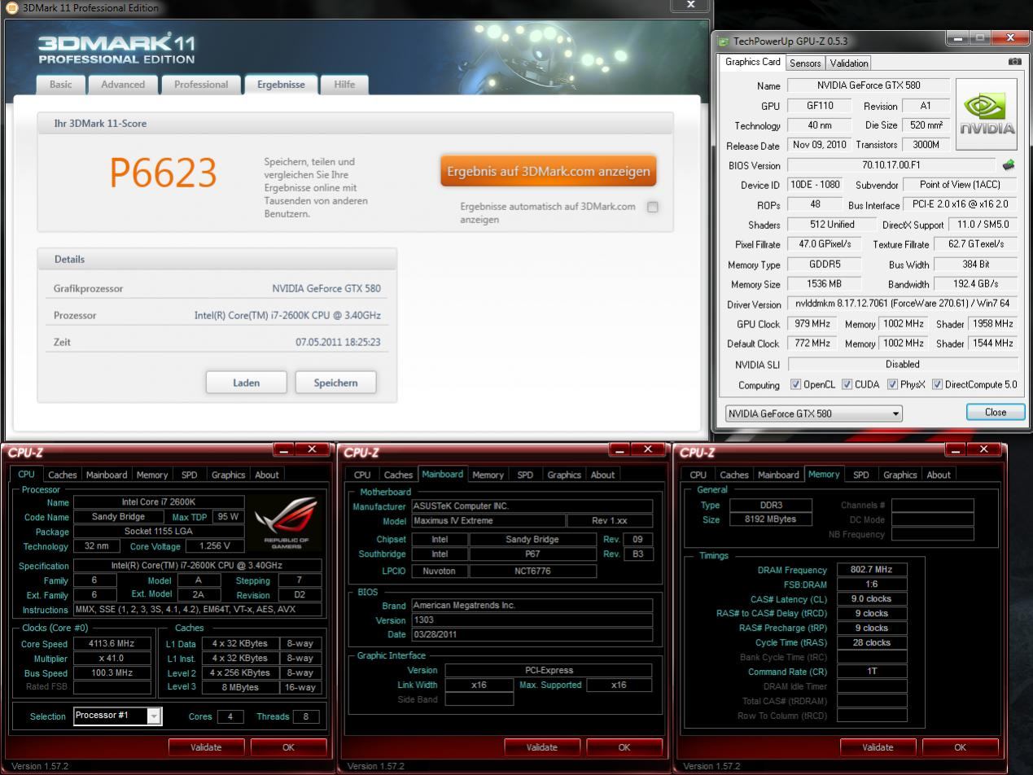
Task: Click the NVIDIA logo in GPU-Z
Action: [987, 115]
